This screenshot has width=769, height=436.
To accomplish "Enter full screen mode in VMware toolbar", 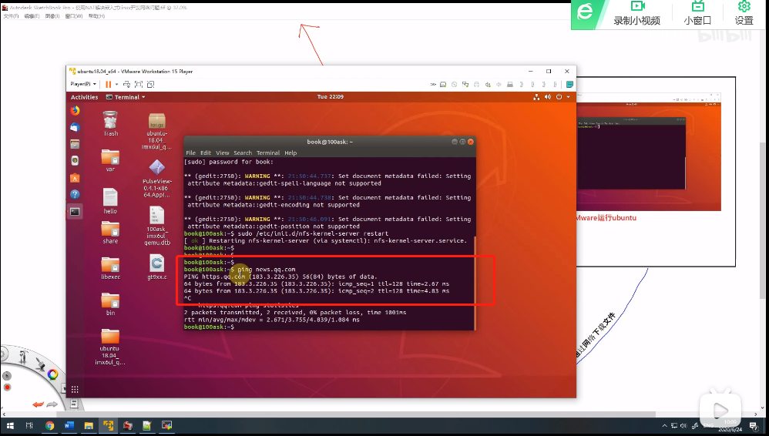I will pyautogui.click(x=139, y=85).
